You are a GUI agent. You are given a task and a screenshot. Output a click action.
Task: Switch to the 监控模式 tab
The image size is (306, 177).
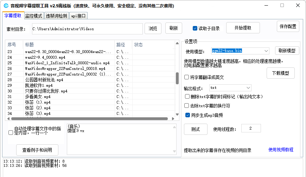pos(34,16)
